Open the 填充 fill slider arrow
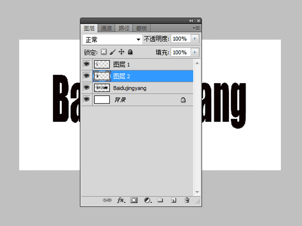This screenshot has width=302, height=226. point(195,52)
